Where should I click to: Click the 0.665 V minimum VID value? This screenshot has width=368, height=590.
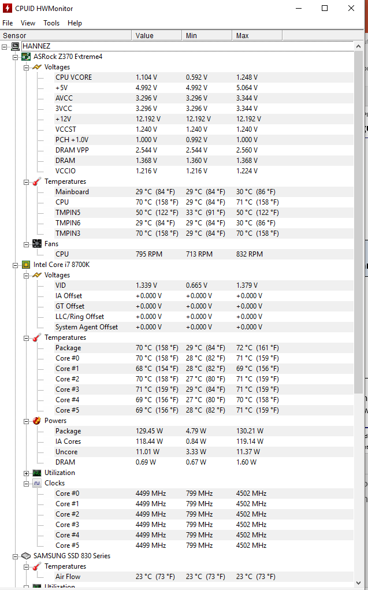196,285
